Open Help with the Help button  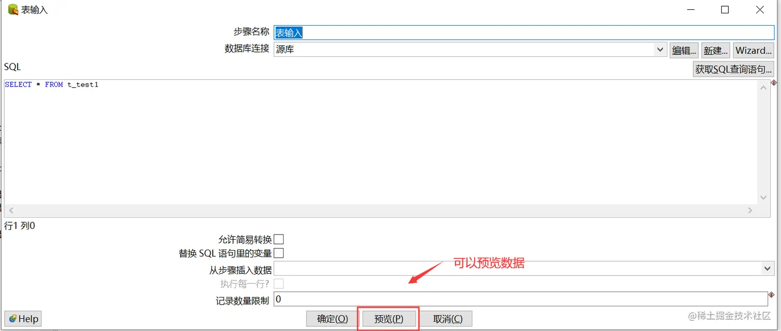point(23,319)
